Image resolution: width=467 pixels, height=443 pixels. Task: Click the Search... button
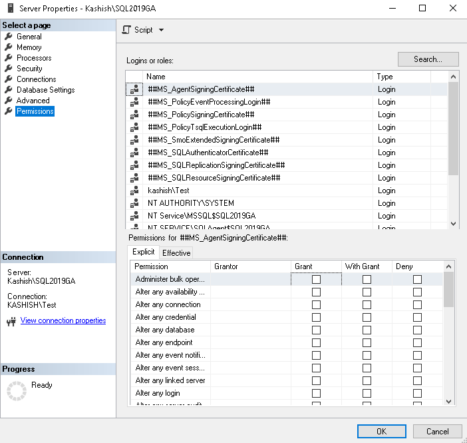point(428,59)
